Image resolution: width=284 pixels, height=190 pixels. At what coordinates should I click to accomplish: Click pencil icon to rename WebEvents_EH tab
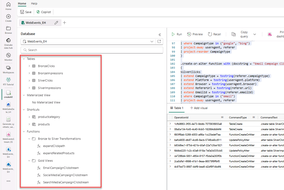56,23
